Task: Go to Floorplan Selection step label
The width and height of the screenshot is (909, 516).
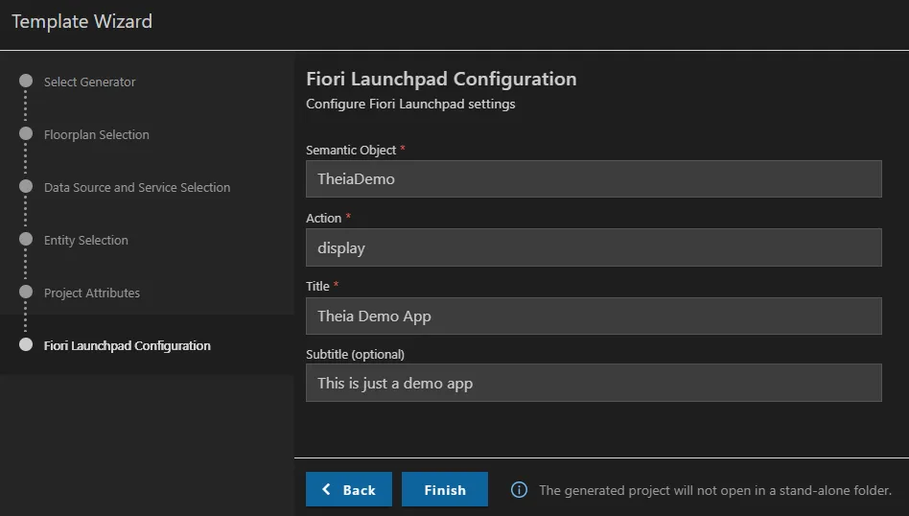Action: [x=96, y=135]
